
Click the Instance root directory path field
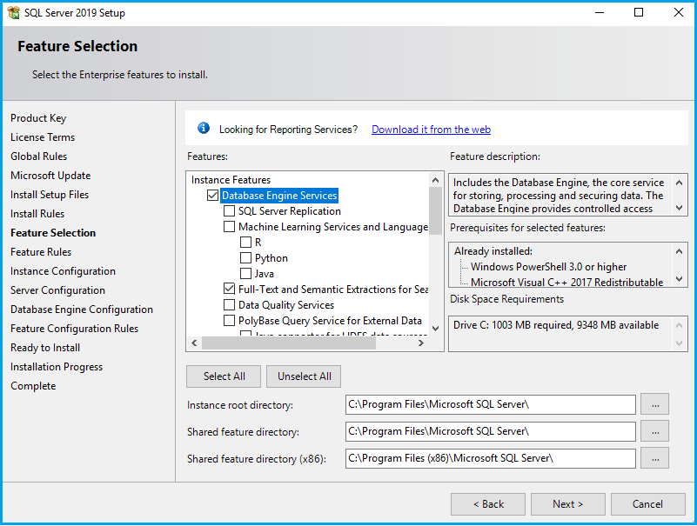pos(490,404)
